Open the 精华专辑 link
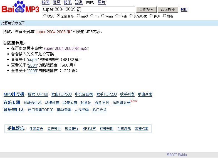218x164 pixels. click(x=64, y=110)
